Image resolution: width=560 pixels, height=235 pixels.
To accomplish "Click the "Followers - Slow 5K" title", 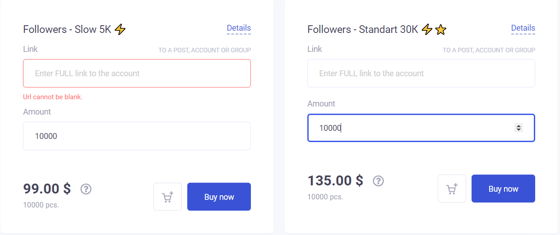I will (x=67, y=30).
